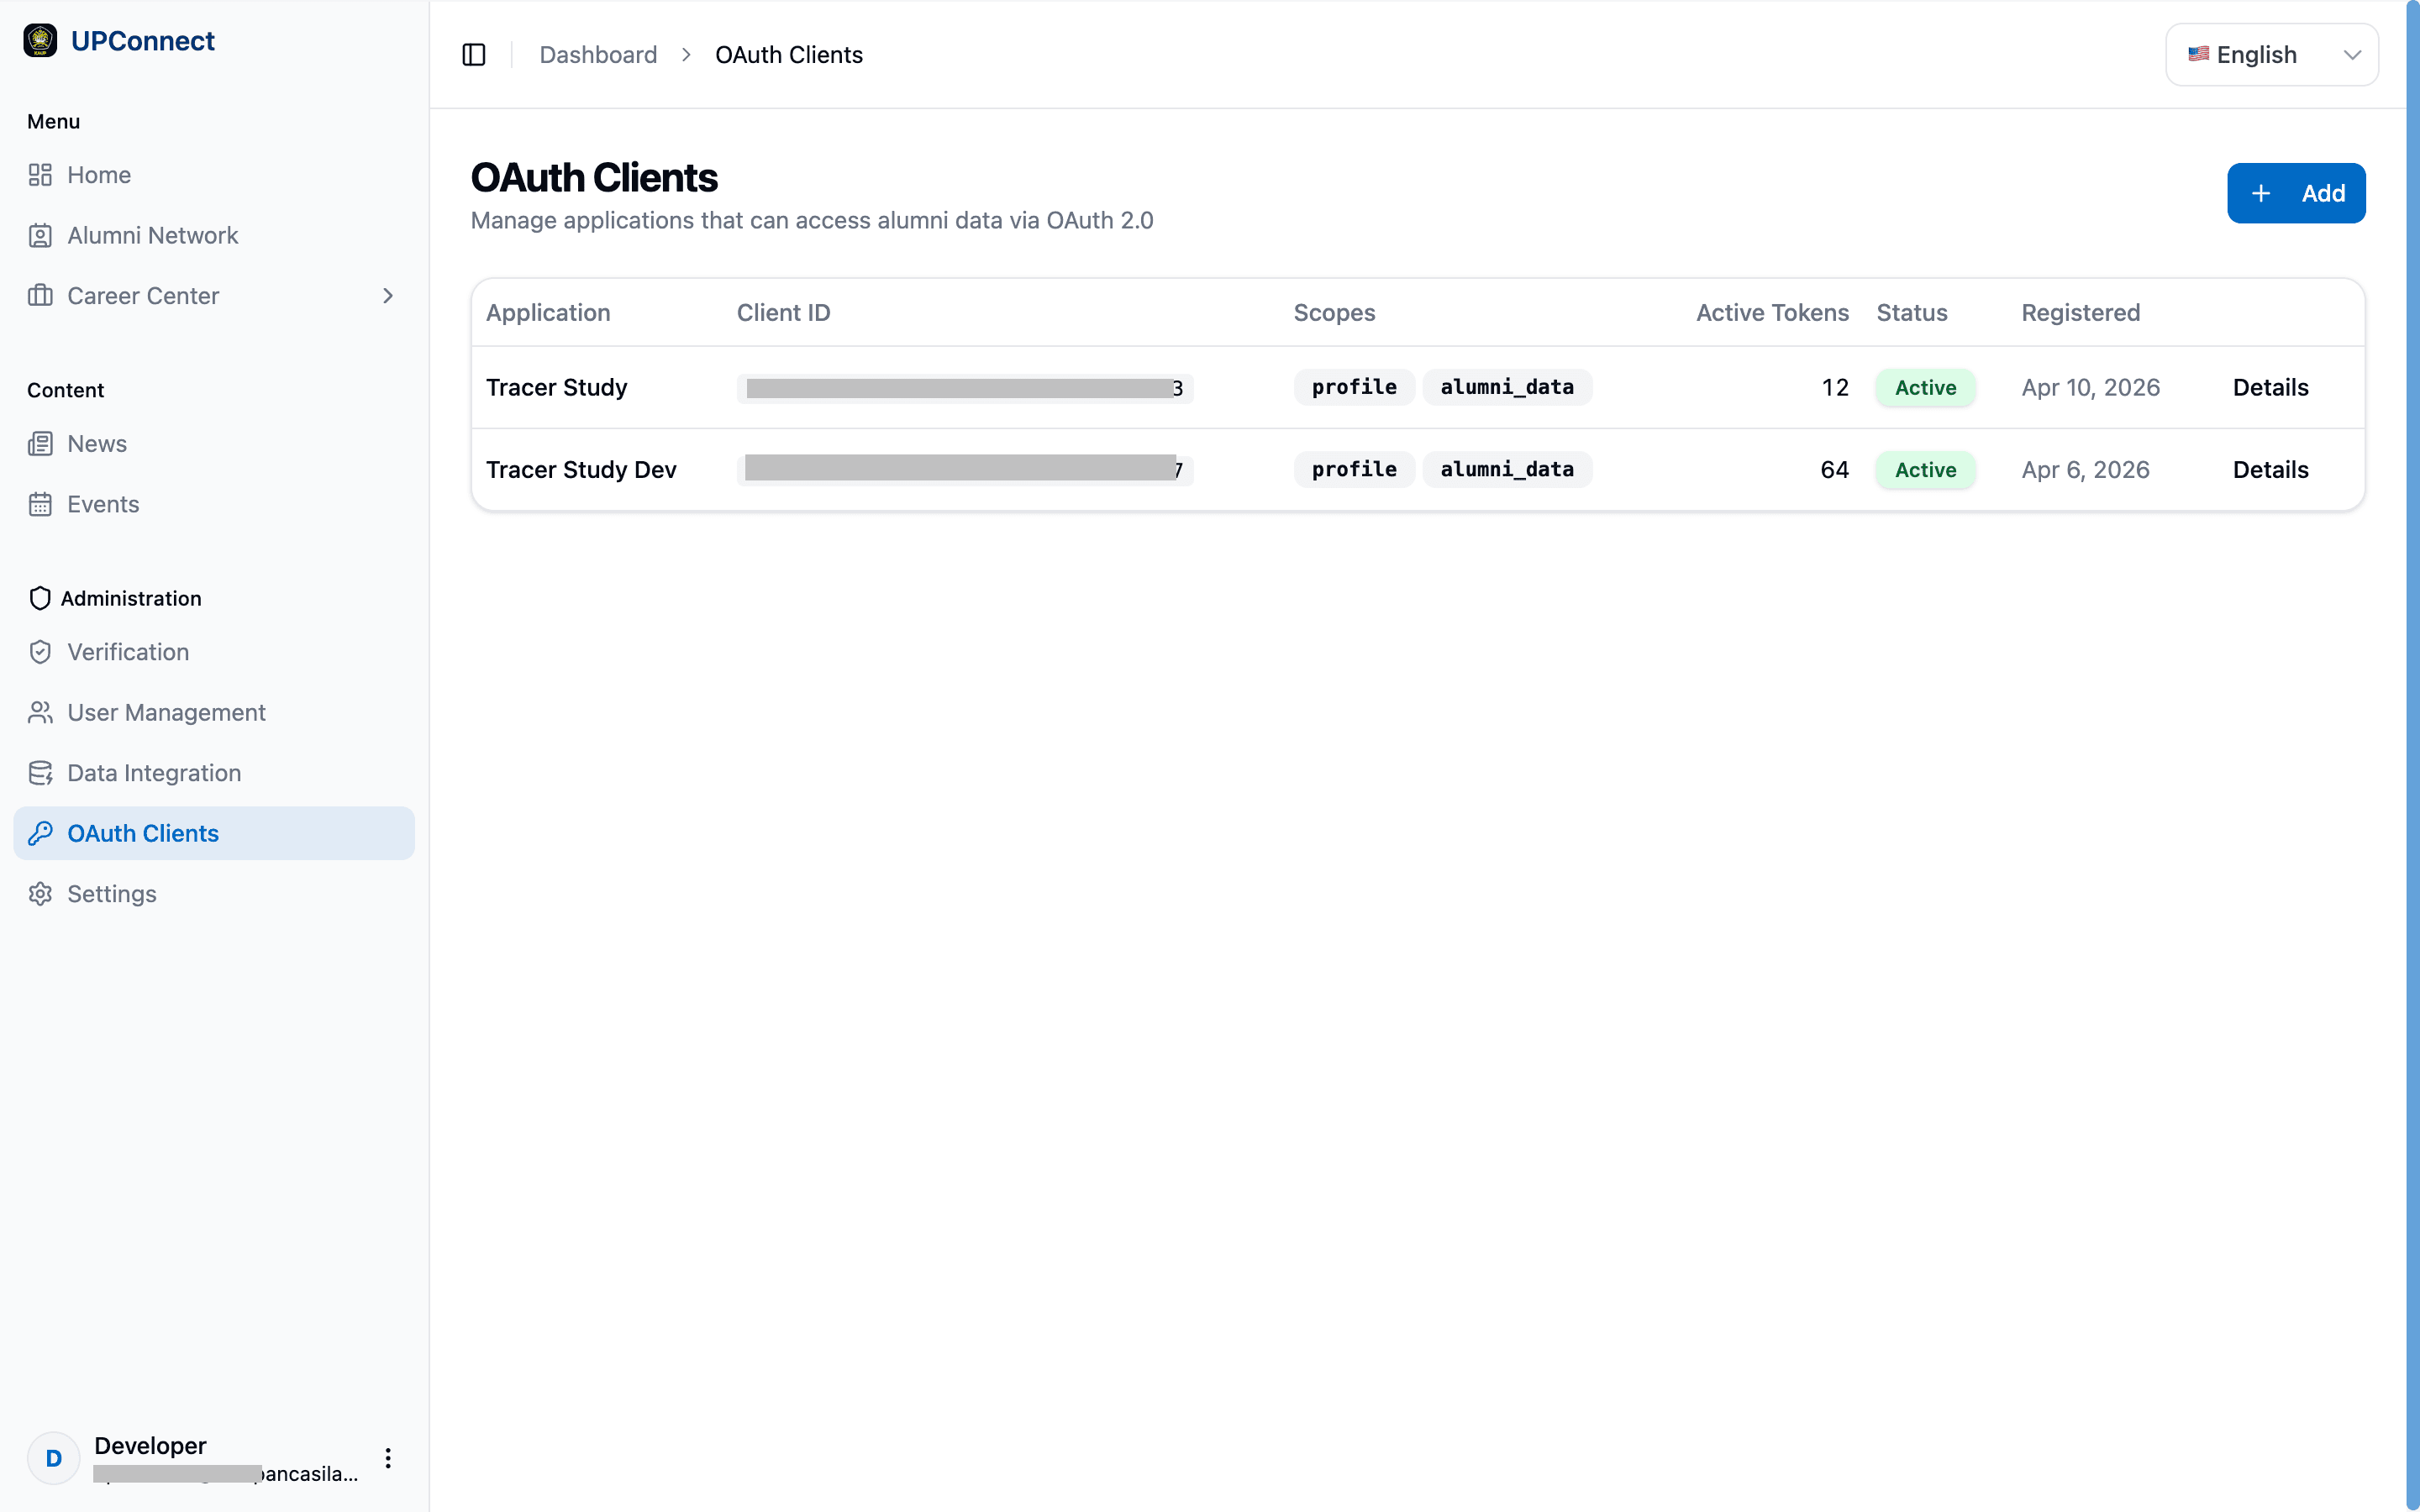Click the Scopes column header
Viewport: 2420px width, 1512px height.
(x=1334, y=313)
